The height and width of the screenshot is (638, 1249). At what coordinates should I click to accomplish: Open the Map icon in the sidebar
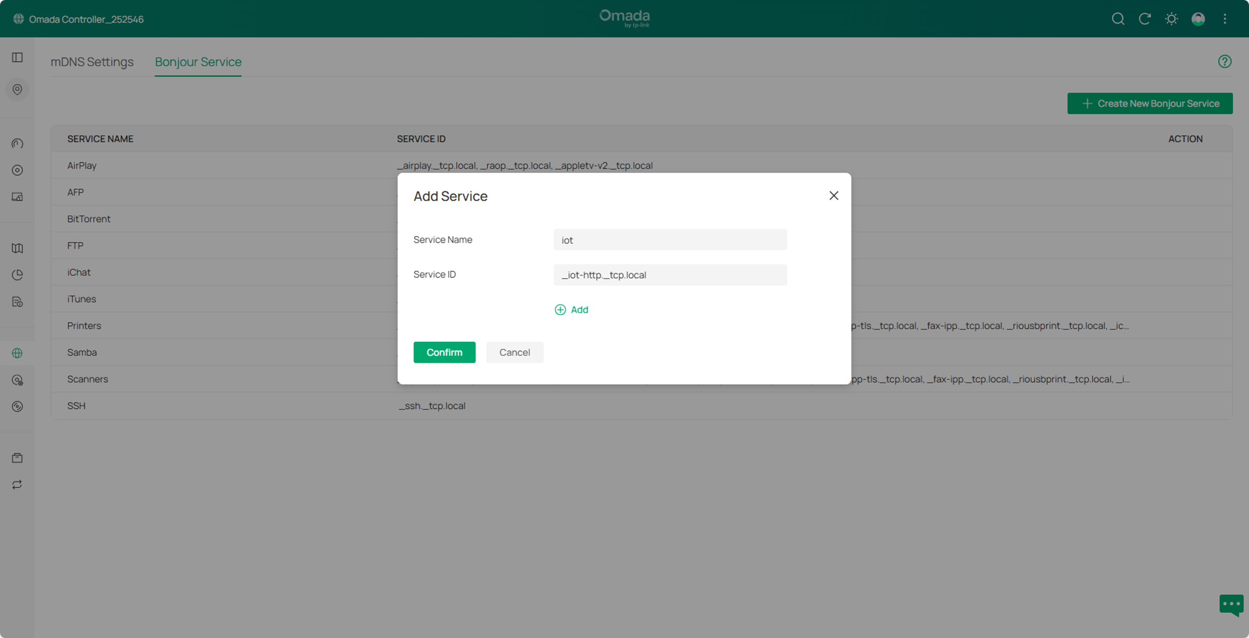[x=17, y=248]
